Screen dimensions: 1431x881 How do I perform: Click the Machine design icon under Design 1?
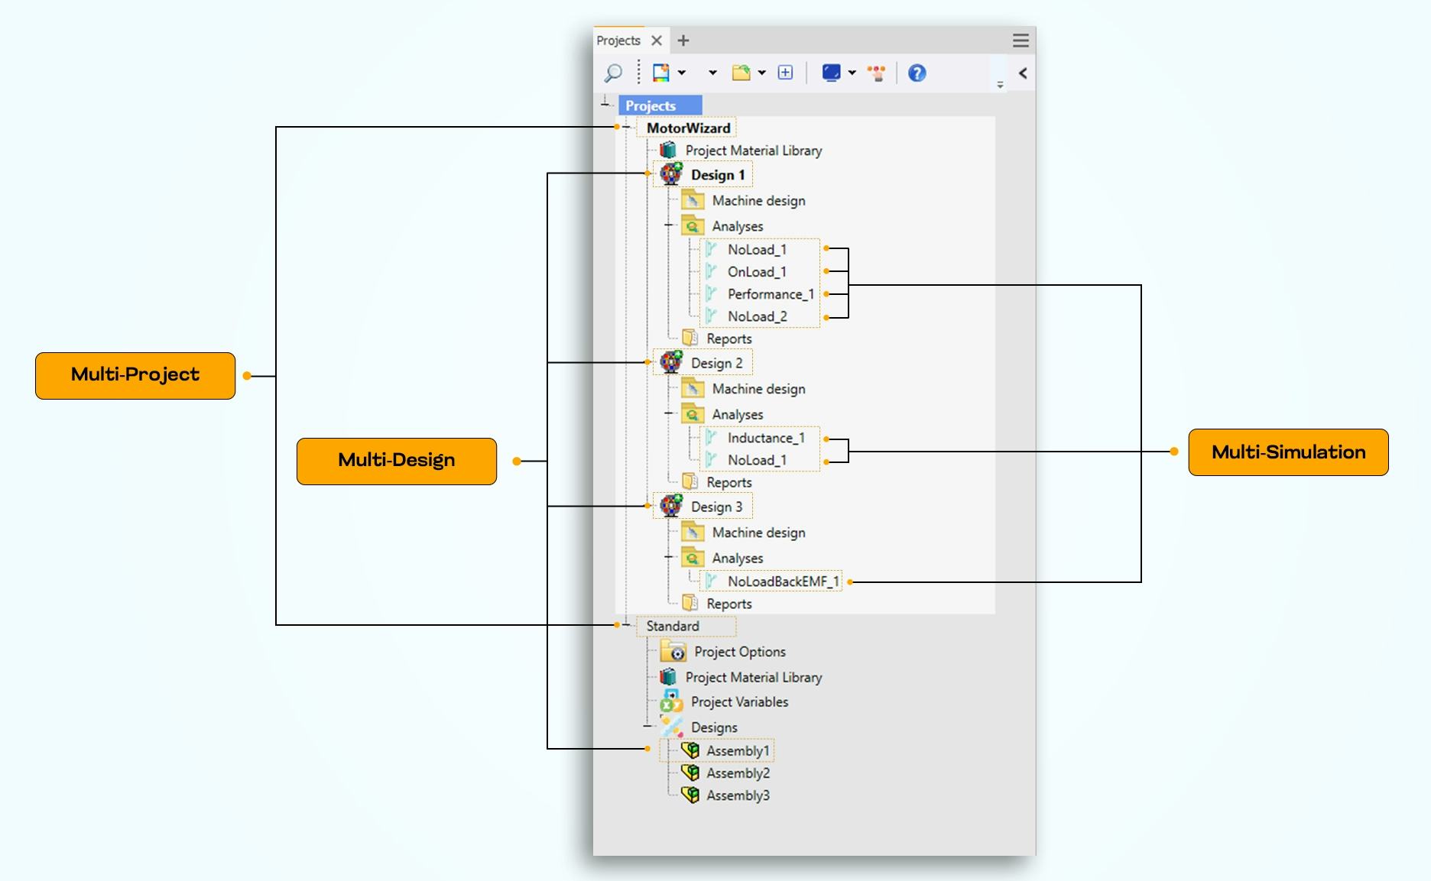[693, 200]
